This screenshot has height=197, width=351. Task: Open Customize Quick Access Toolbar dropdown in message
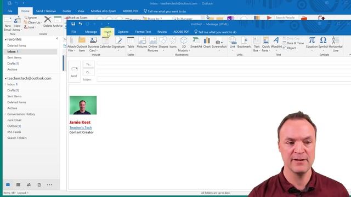pos(109,24)
